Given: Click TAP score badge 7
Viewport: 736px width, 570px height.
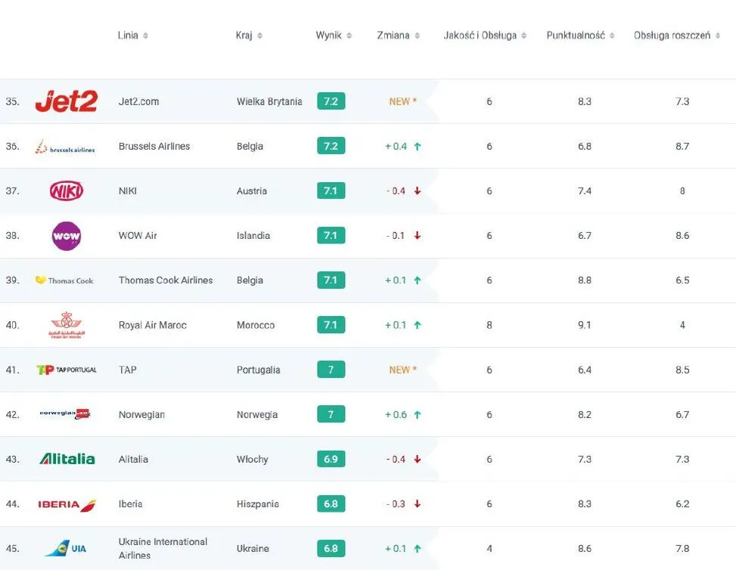Looking at the screenshot, I should pos(331,369).
